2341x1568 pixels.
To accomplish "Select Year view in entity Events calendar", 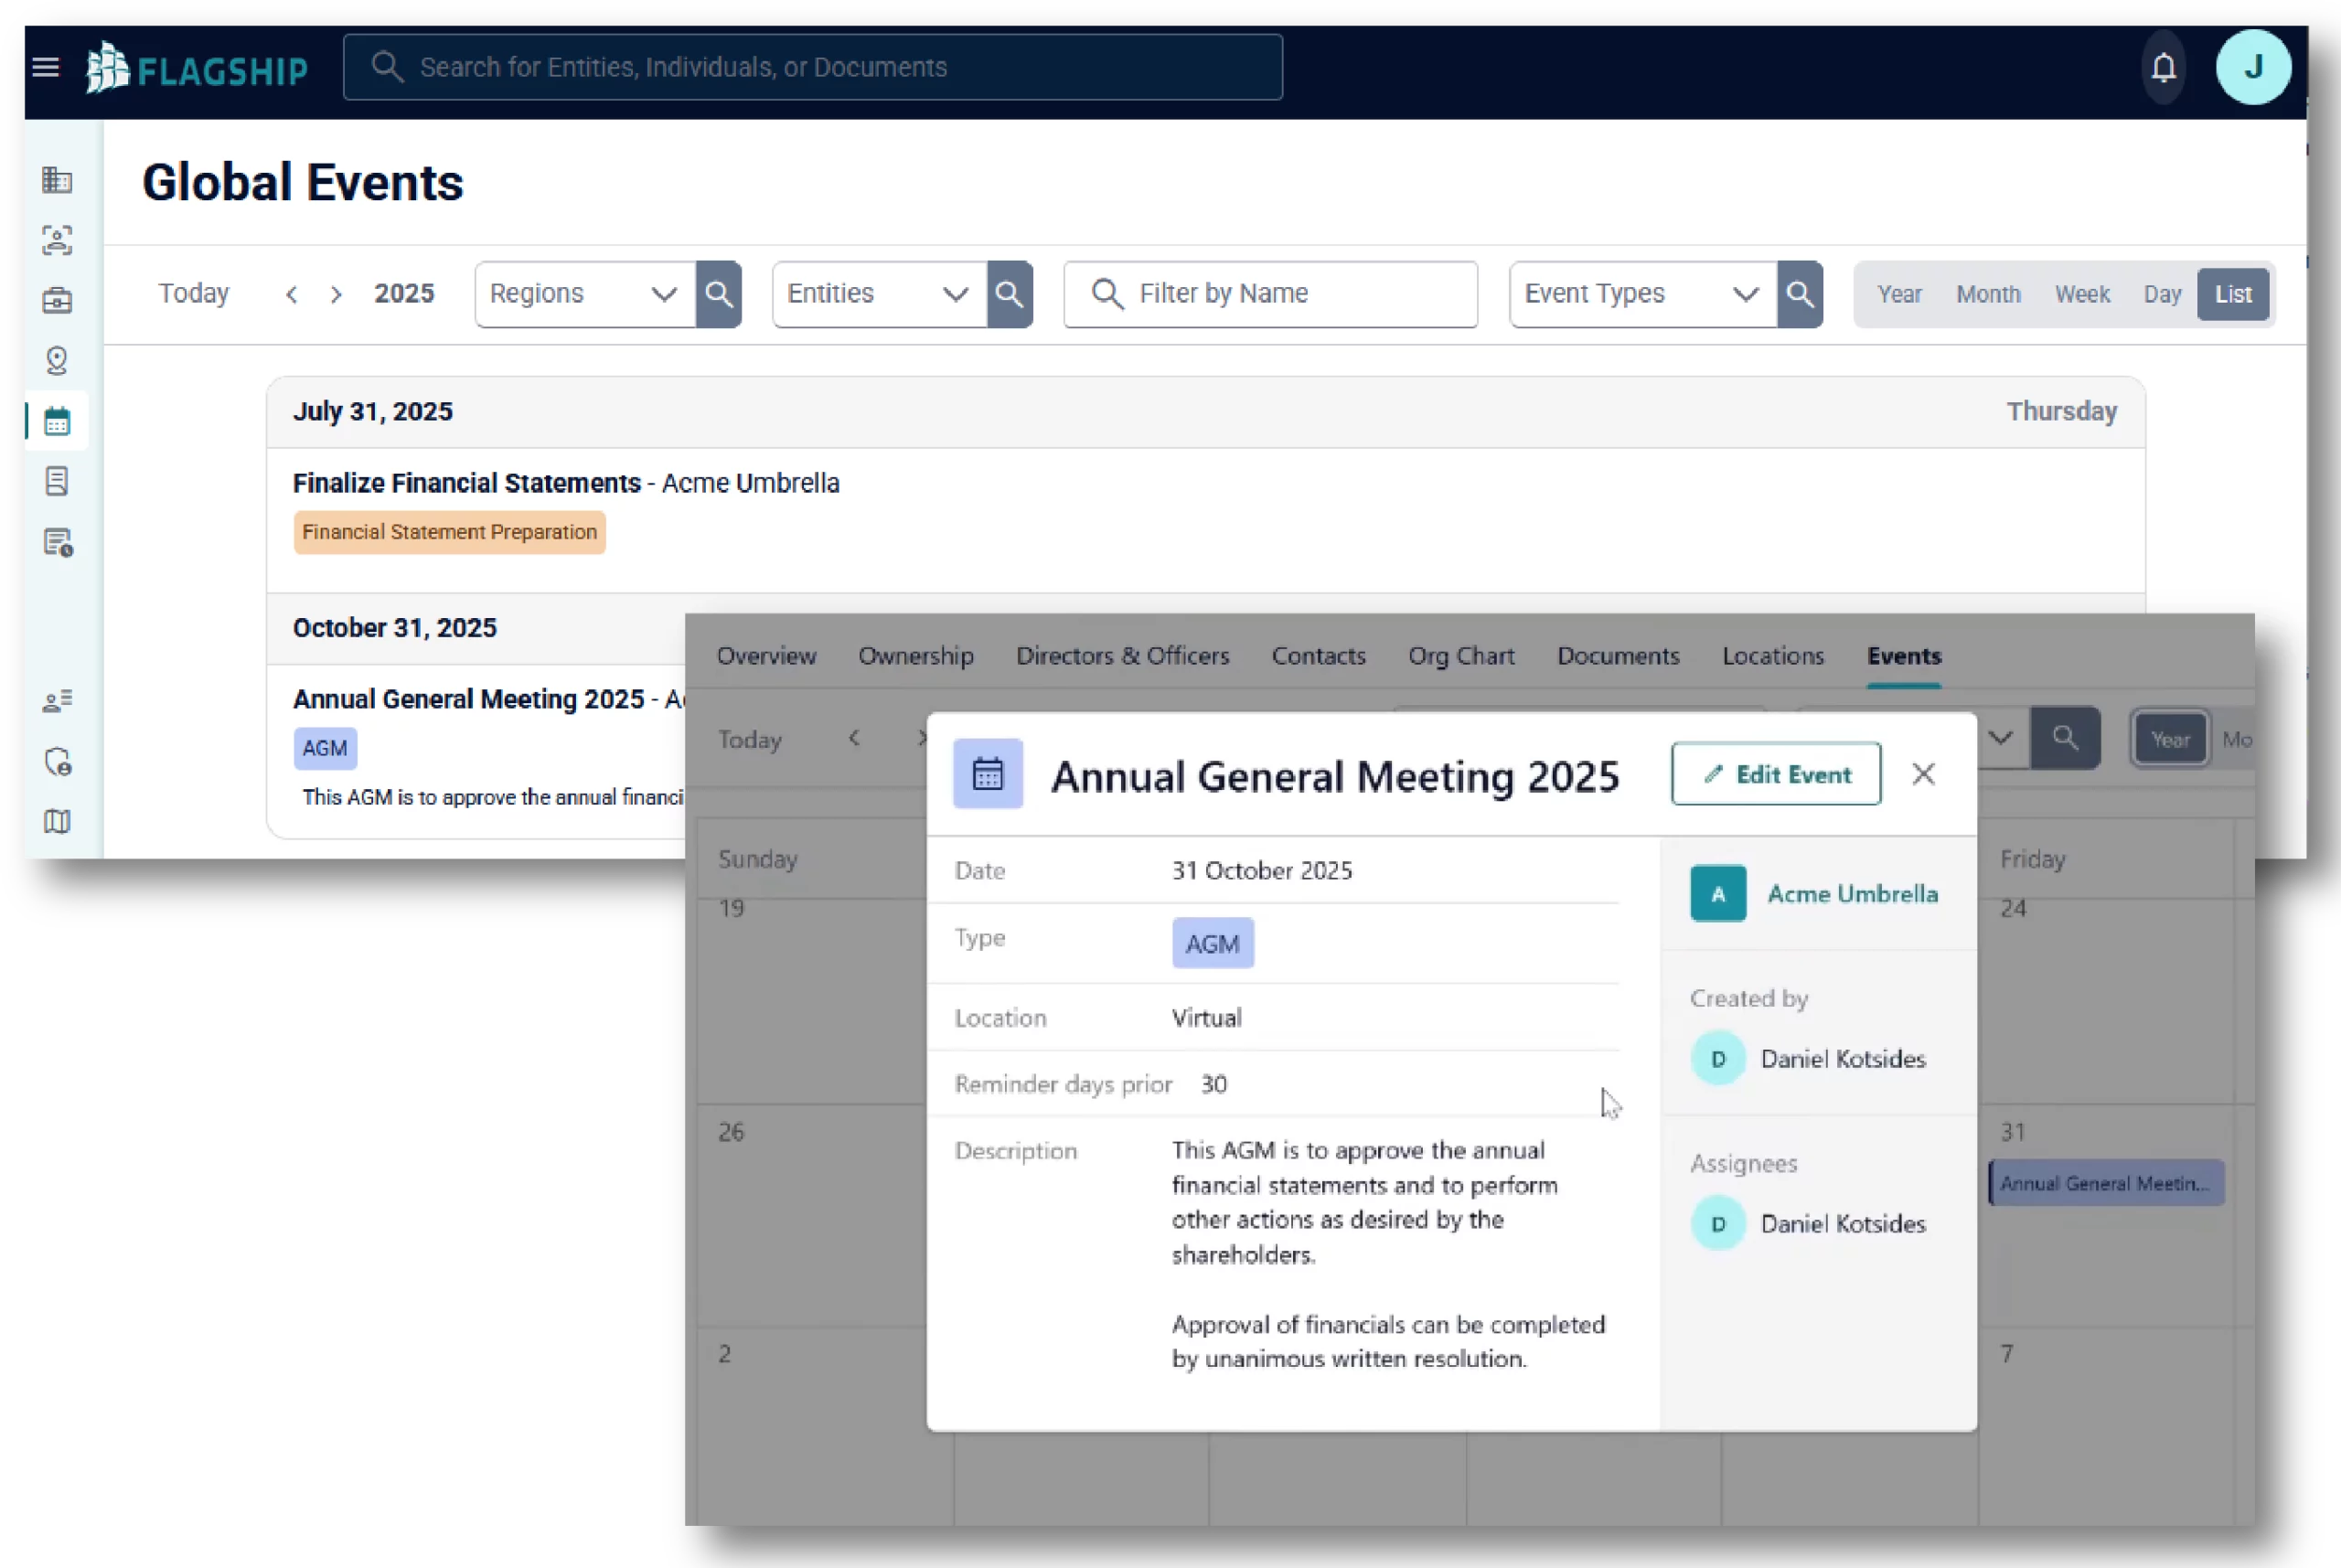I will click(x=2169, y=739).
